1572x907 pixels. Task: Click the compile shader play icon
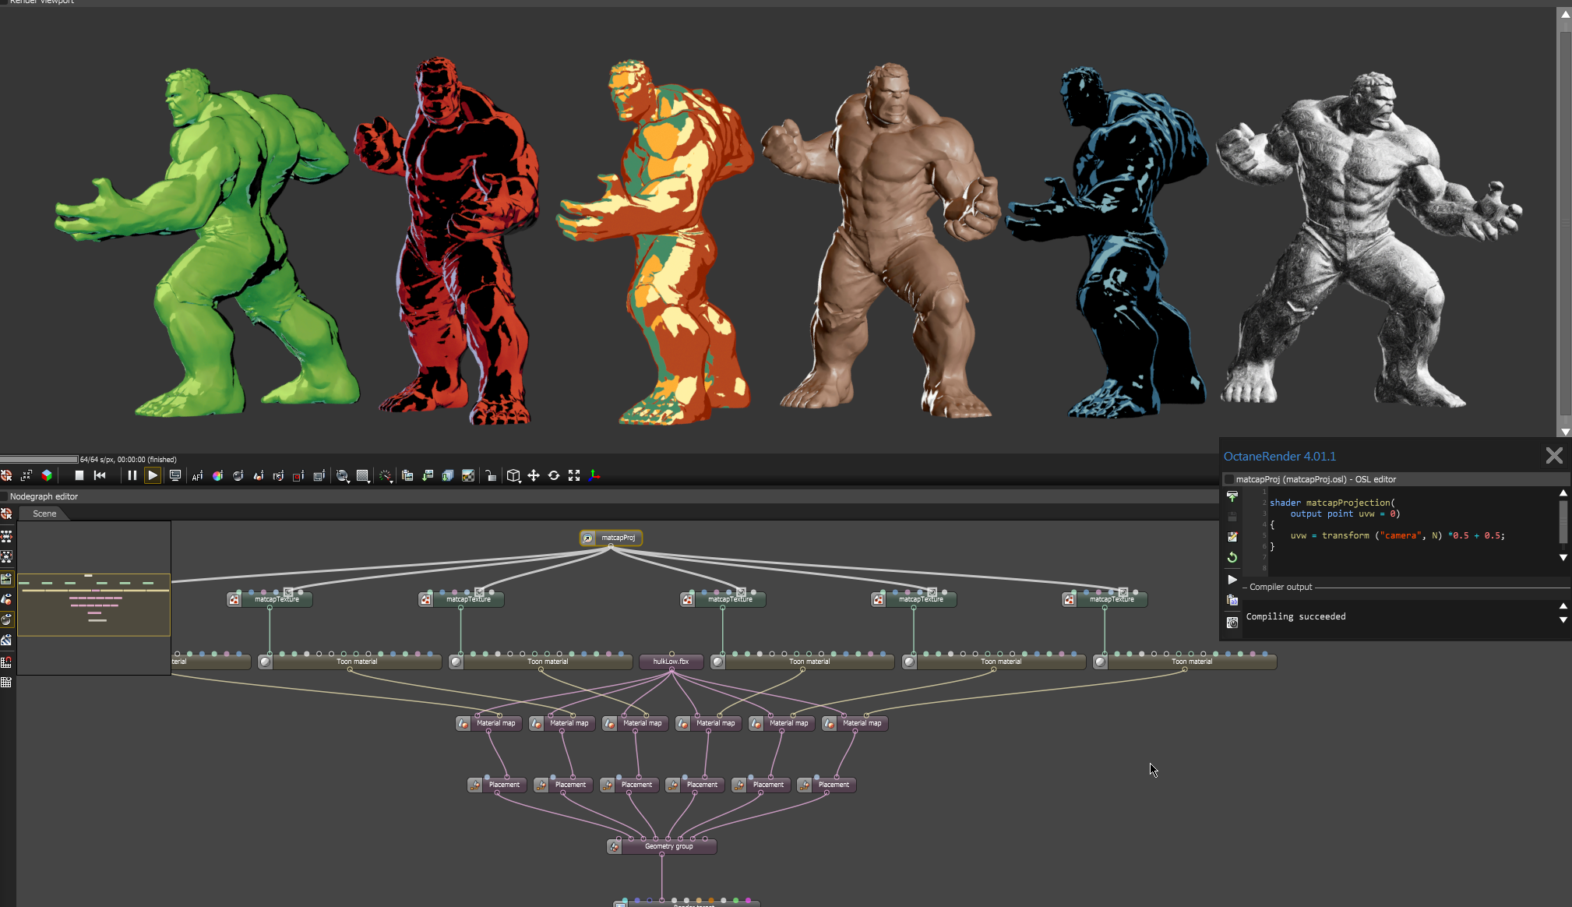click(1232, 580)
